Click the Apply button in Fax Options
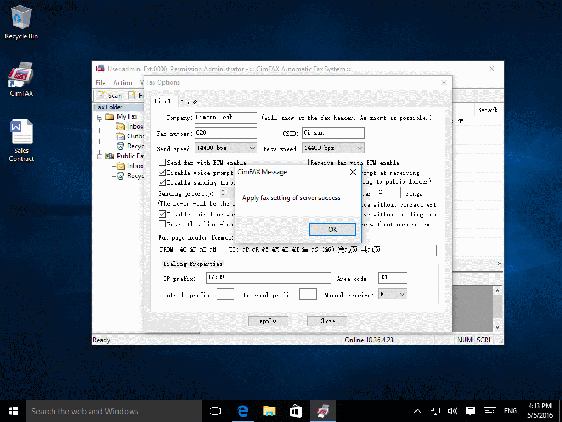Viewport: 562px width, 422px height. pyautogui.click(x=268, y=321)
